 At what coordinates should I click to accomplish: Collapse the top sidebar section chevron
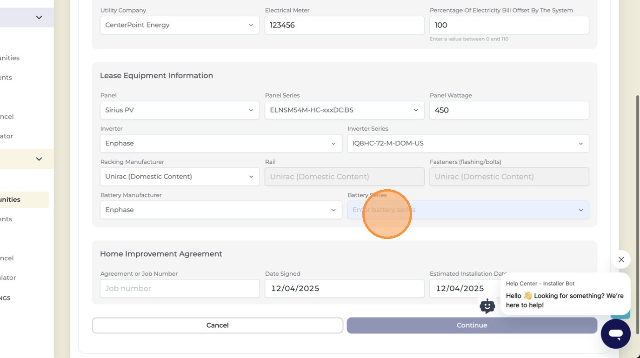(39, 18)
